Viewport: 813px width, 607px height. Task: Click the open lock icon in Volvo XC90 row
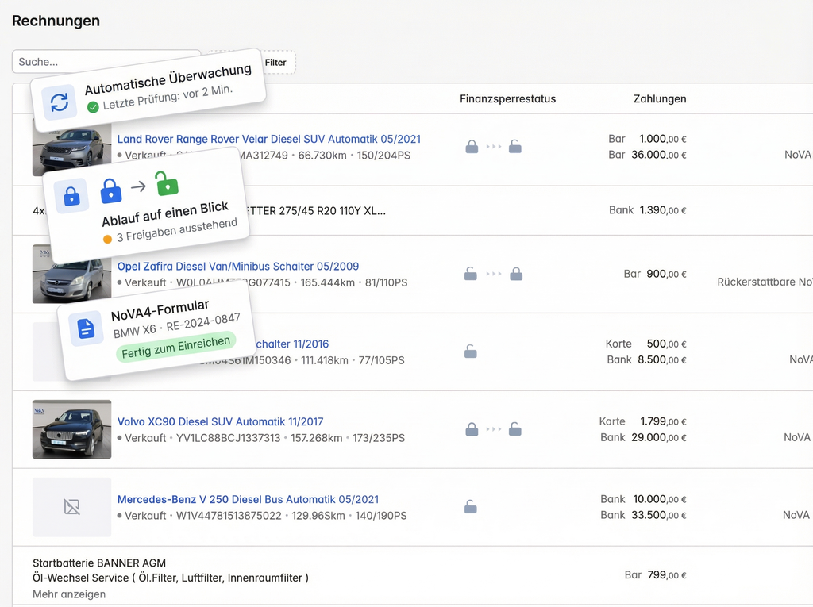(x=515, y=429)
